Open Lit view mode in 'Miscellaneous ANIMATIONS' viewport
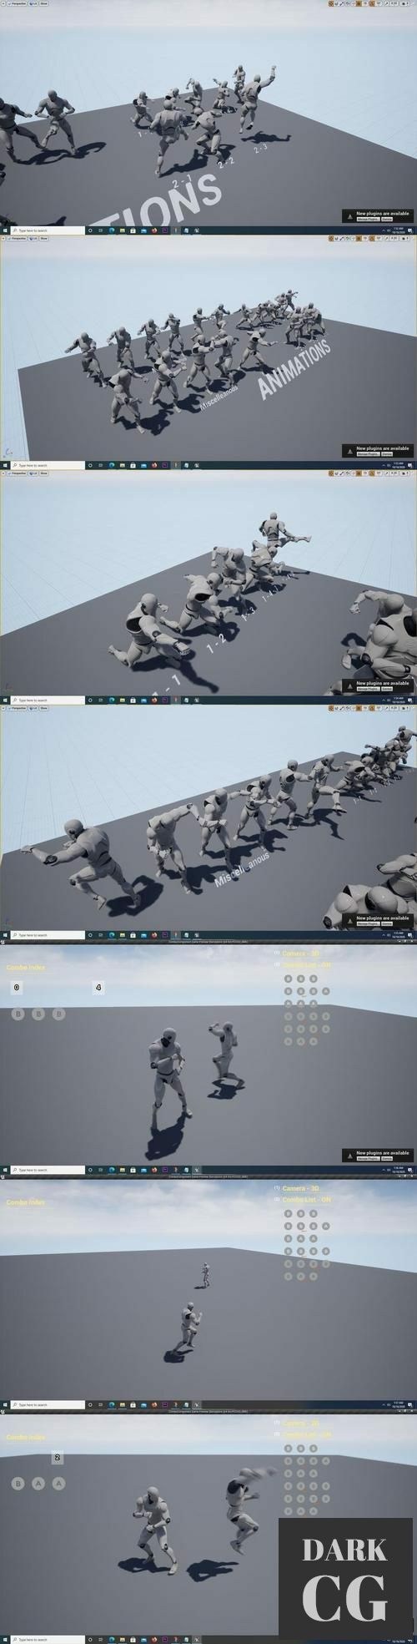Viewport: 417px width, 1644px height. pyautogui.click(x=34, y=239)
